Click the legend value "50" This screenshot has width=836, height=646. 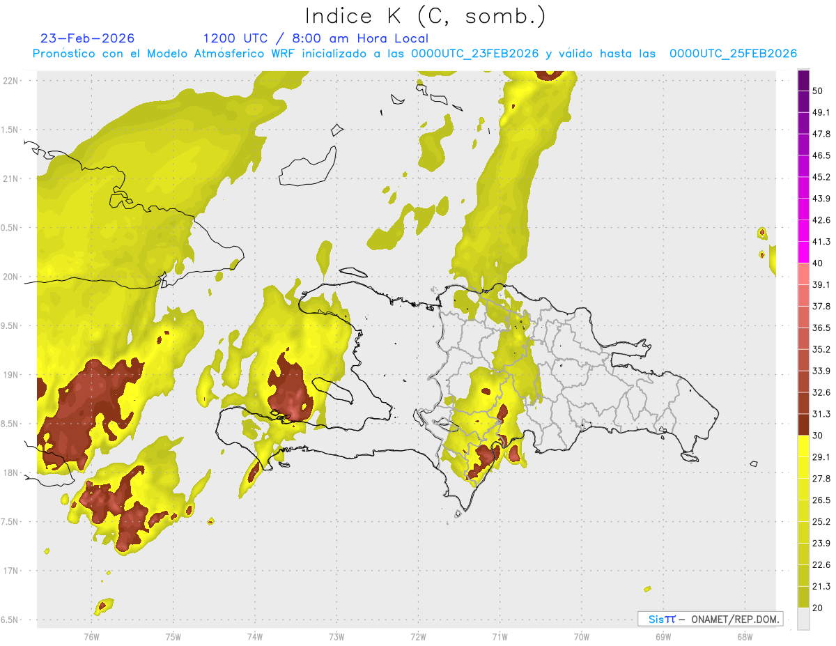click(x=818, y=91)
